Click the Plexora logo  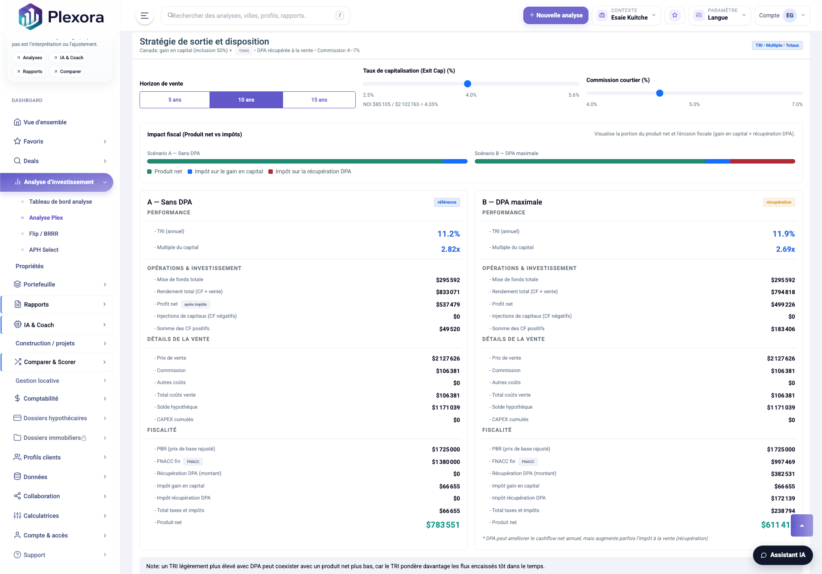pos(61,16)
